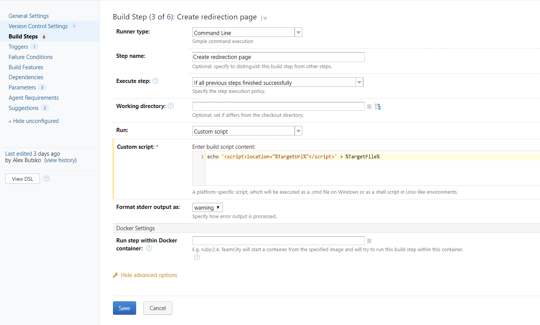Cancel editing the build step

pyautogui.click(x=158, y=308)
